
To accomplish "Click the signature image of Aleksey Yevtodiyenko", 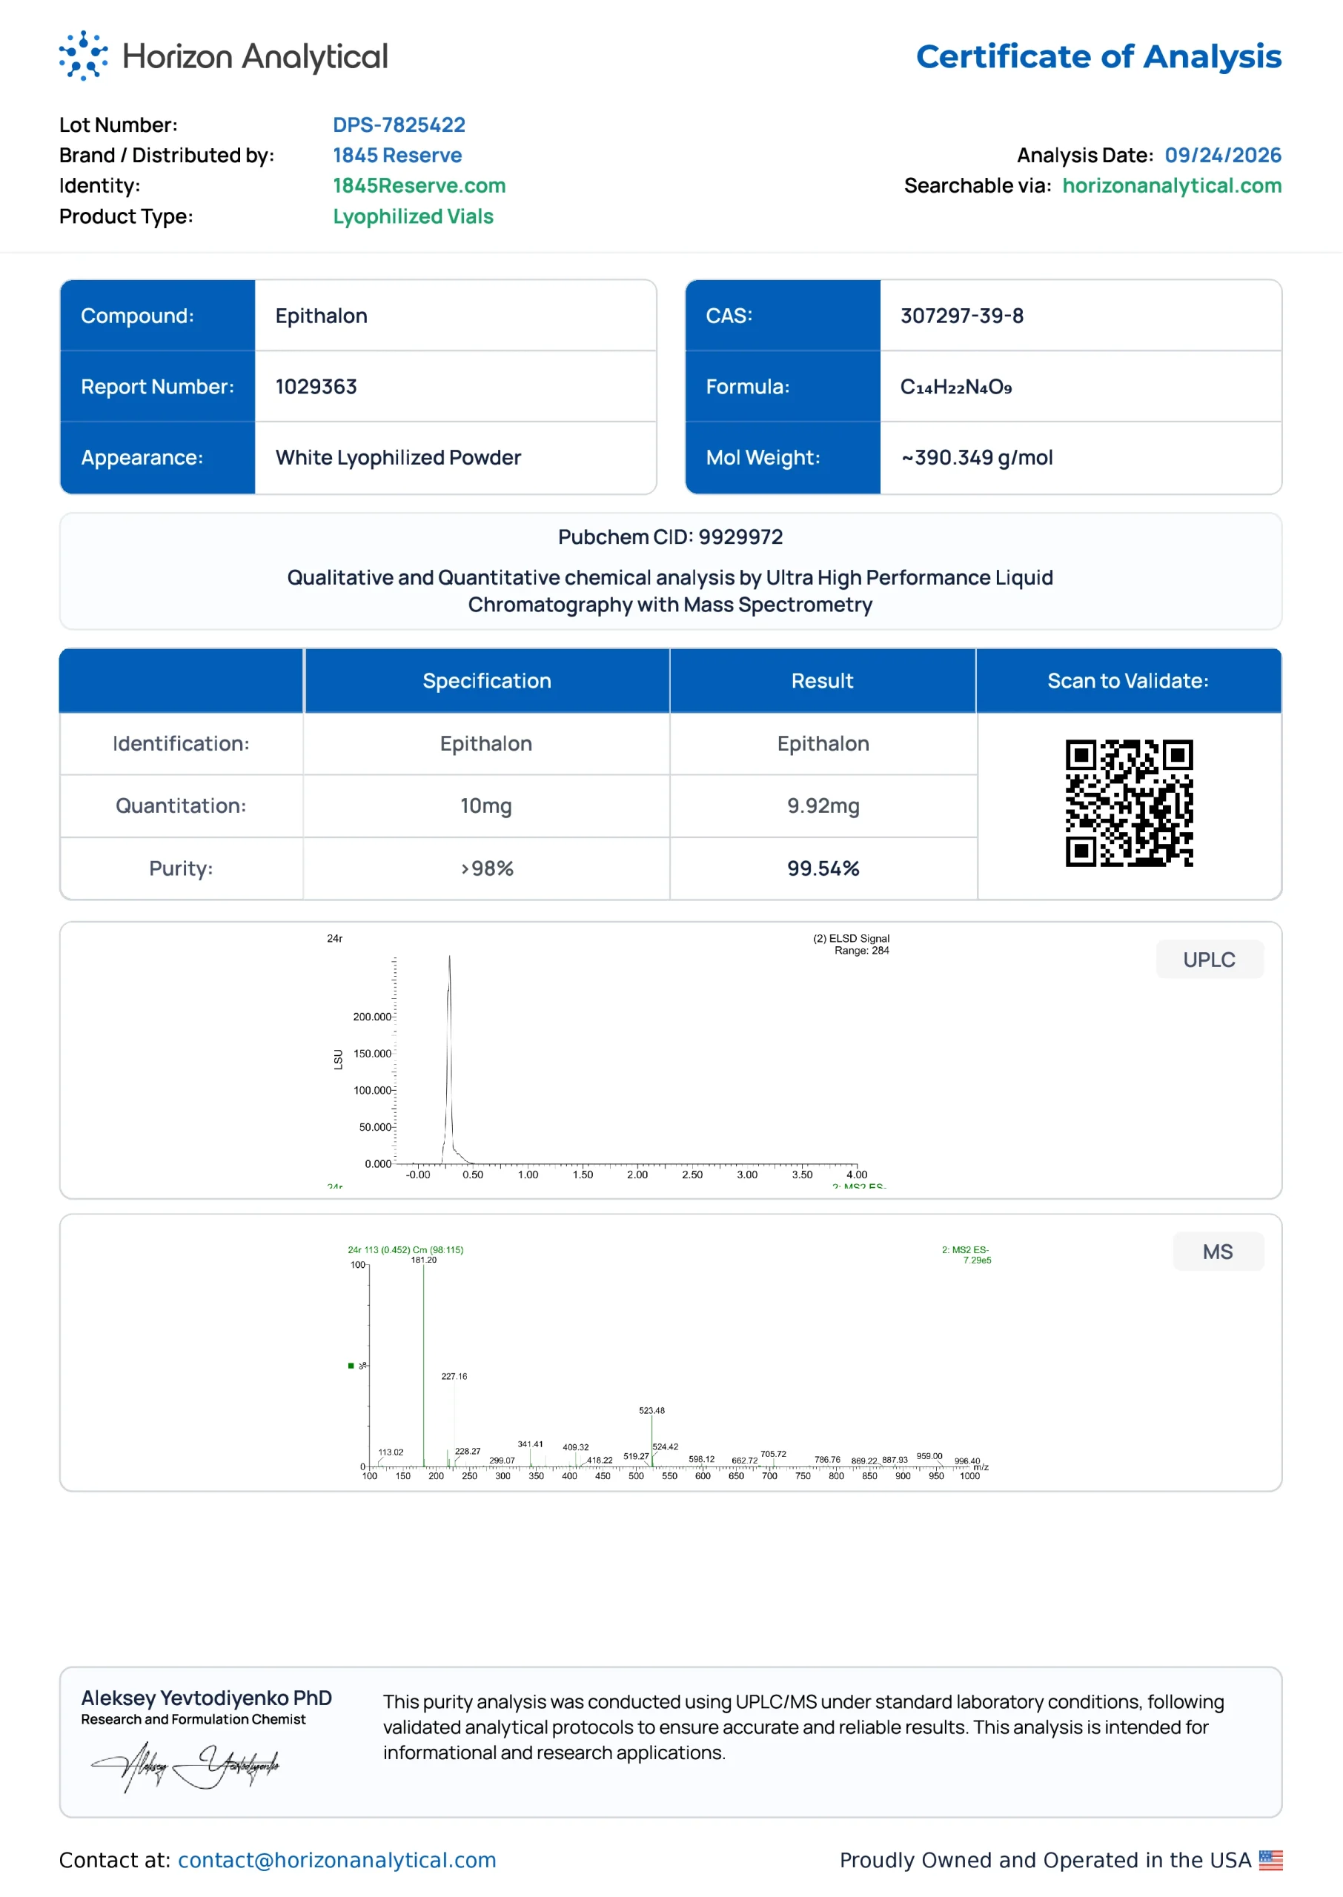I will click(x=185, y=1766).
